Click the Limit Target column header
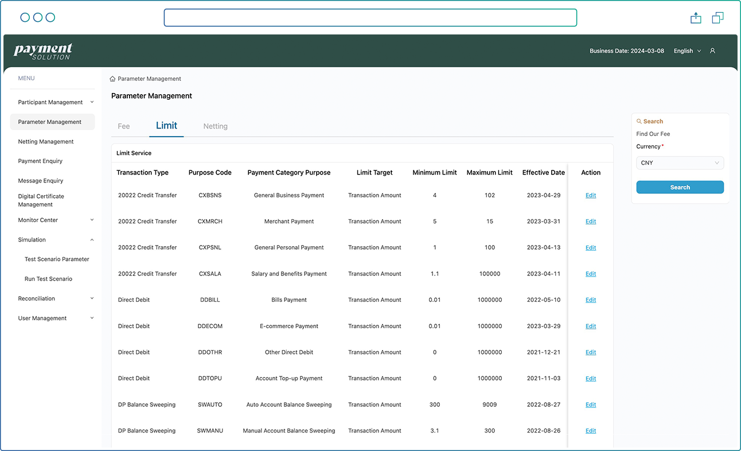This screenshot has height=451, width=741. pyautogui.click(x=375, y=173)
